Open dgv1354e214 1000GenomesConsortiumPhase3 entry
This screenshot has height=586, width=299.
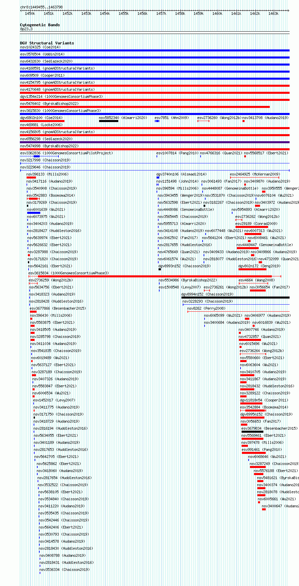[x=61, y=96]
